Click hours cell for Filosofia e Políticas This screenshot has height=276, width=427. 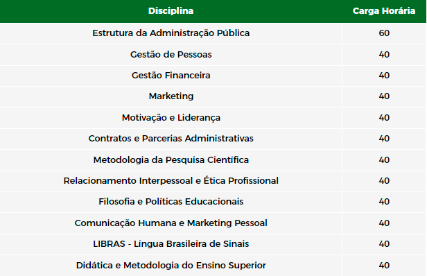[x=384, y=202]
